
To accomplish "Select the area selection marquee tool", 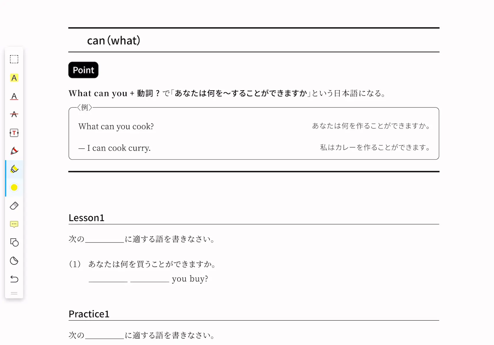I will [x=14, y=59].
